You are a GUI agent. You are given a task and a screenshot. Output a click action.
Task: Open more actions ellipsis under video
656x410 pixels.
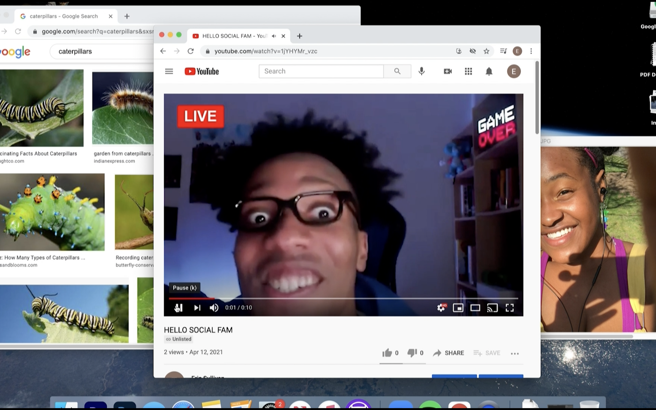[515, 353]
